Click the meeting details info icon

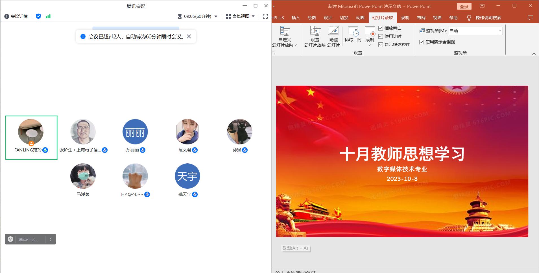(x=7, y=16)
